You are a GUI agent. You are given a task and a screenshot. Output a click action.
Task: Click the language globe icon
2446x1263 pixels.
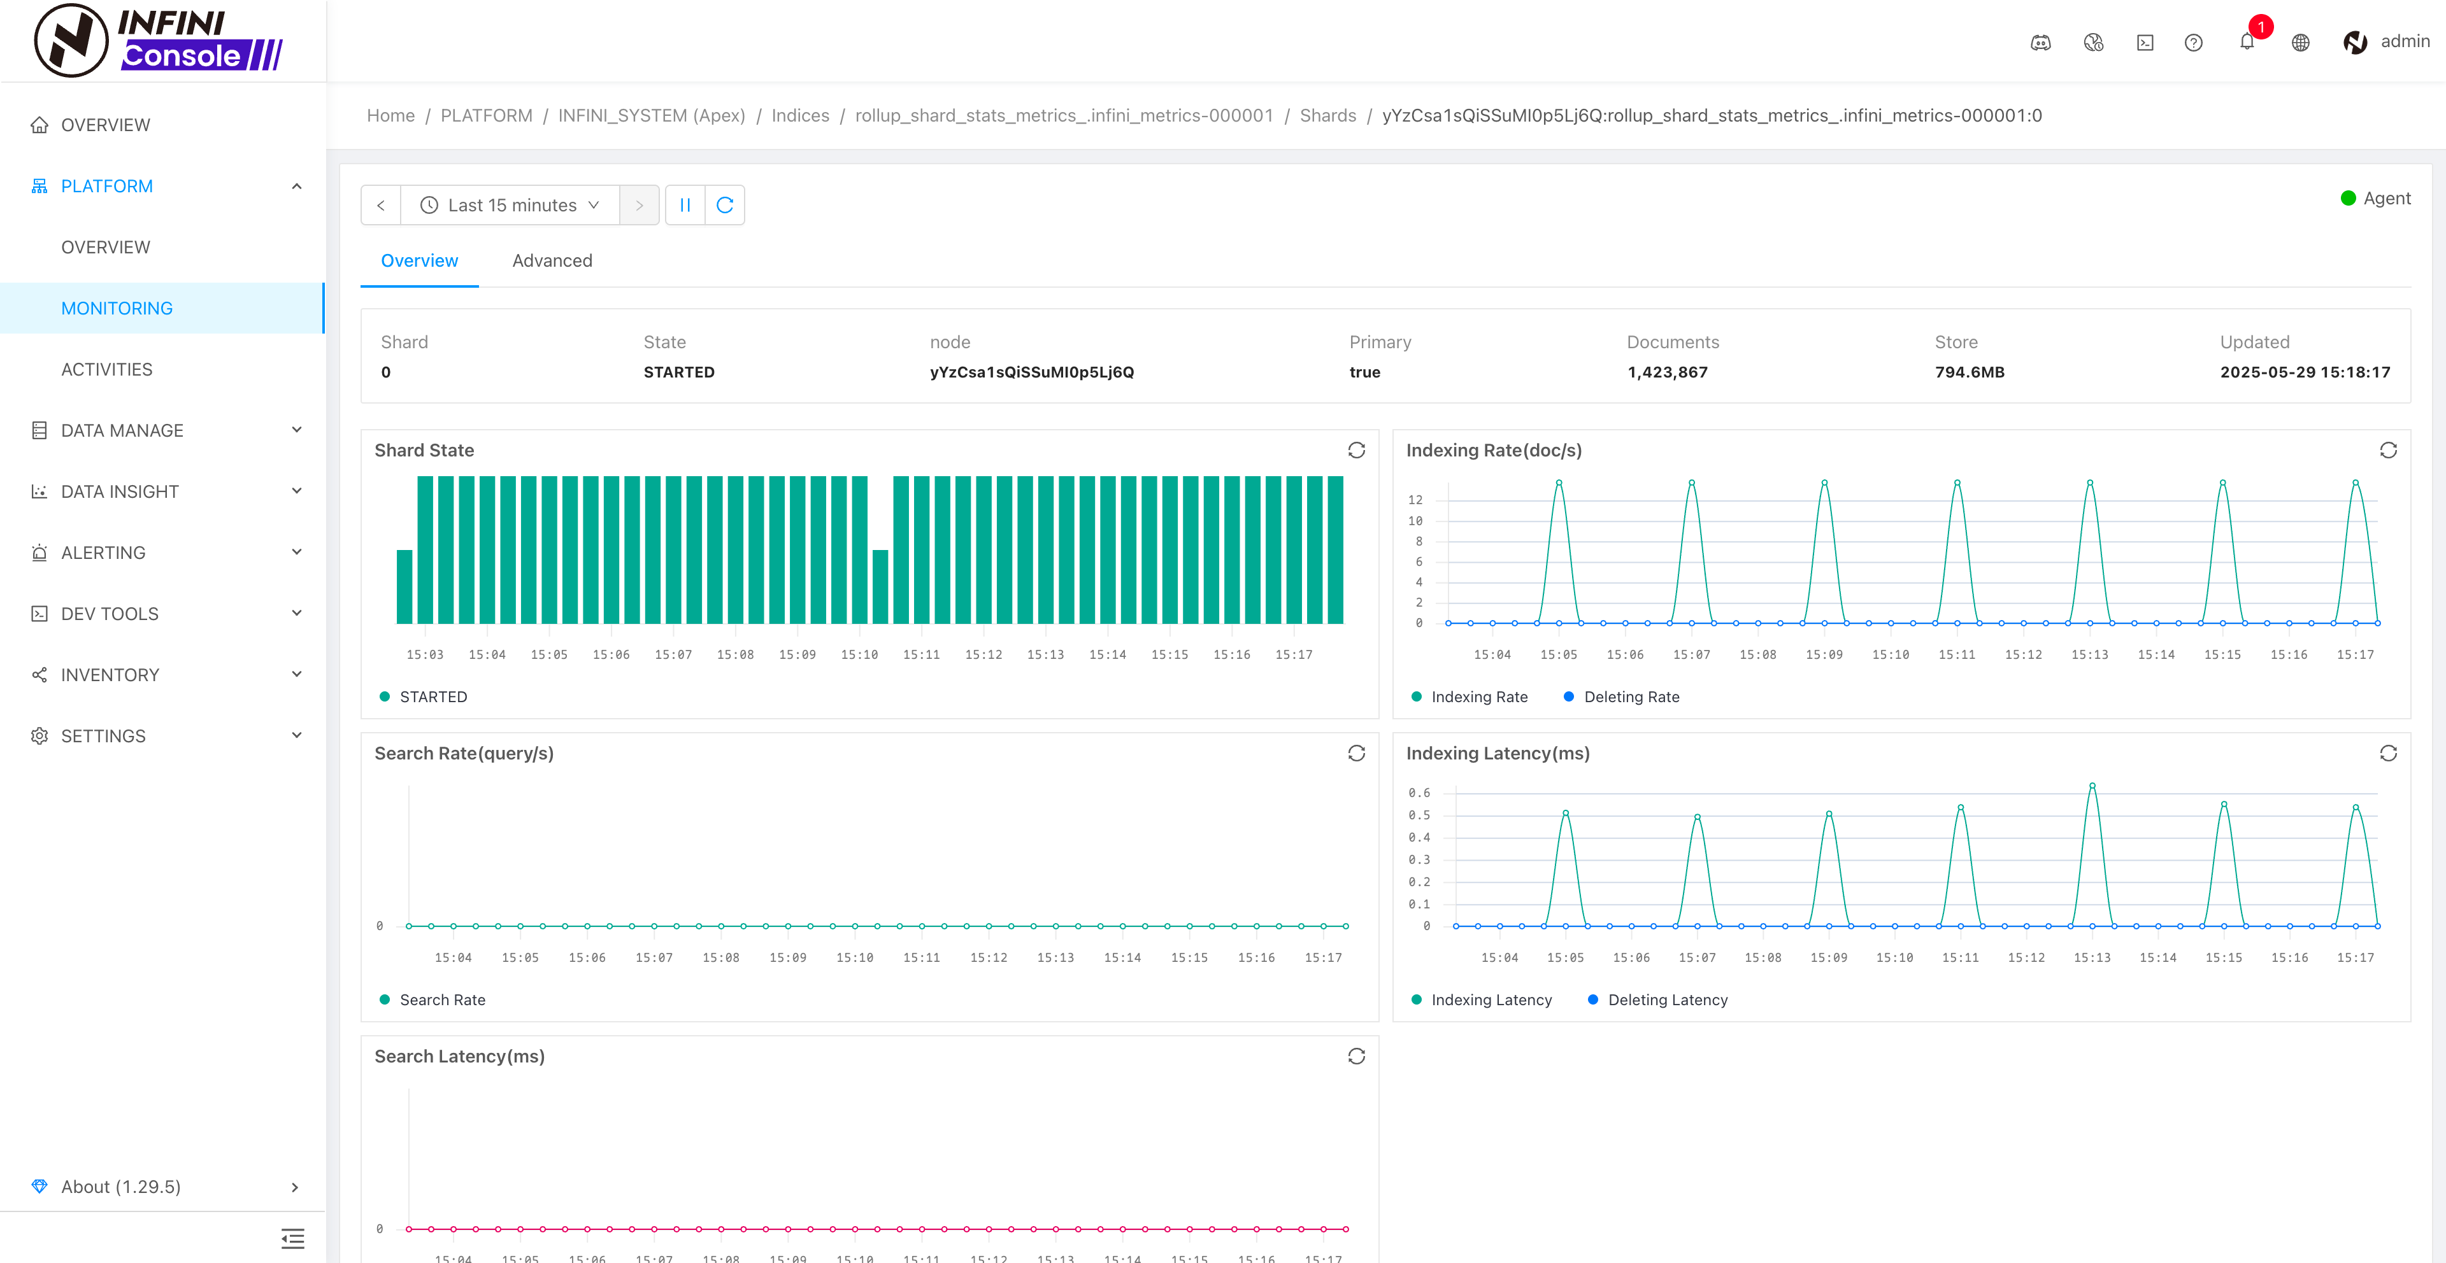point(2299,43)
